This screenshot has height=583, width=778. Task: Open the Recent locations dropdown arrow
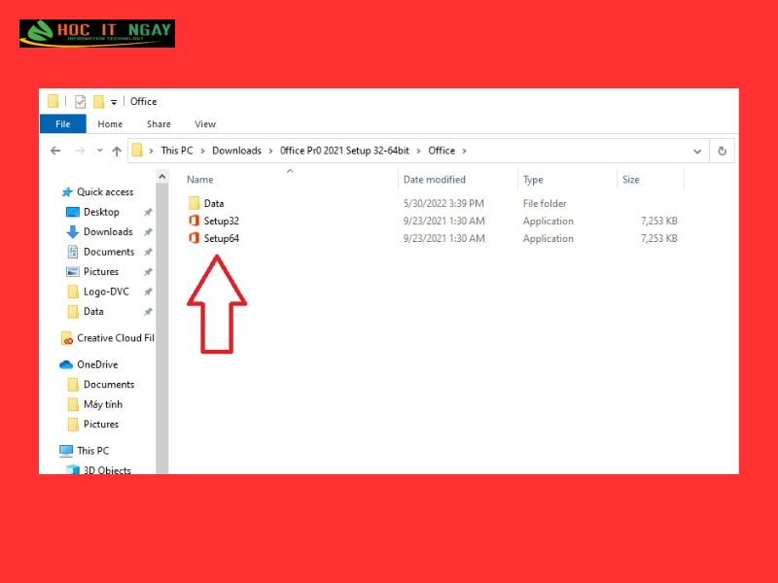click(x=99, y=151)
